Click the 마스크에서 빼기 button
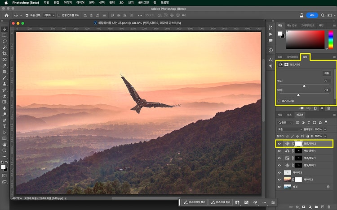 (x=194, y=202)
